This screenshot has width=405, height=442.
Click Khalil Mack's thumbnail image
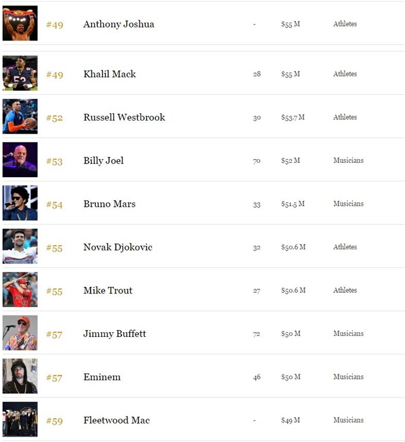[x=20, y=73]
